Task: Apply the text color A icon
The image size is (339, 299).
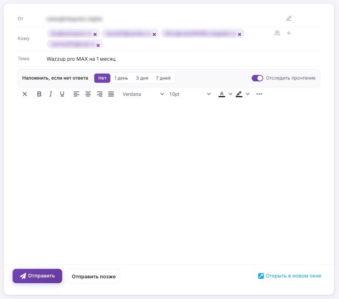Action: [221, 94]
